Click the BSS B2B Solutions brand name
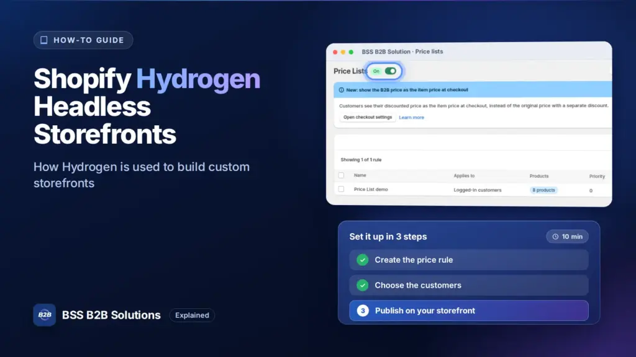The image size is (636, 357). 111,315
